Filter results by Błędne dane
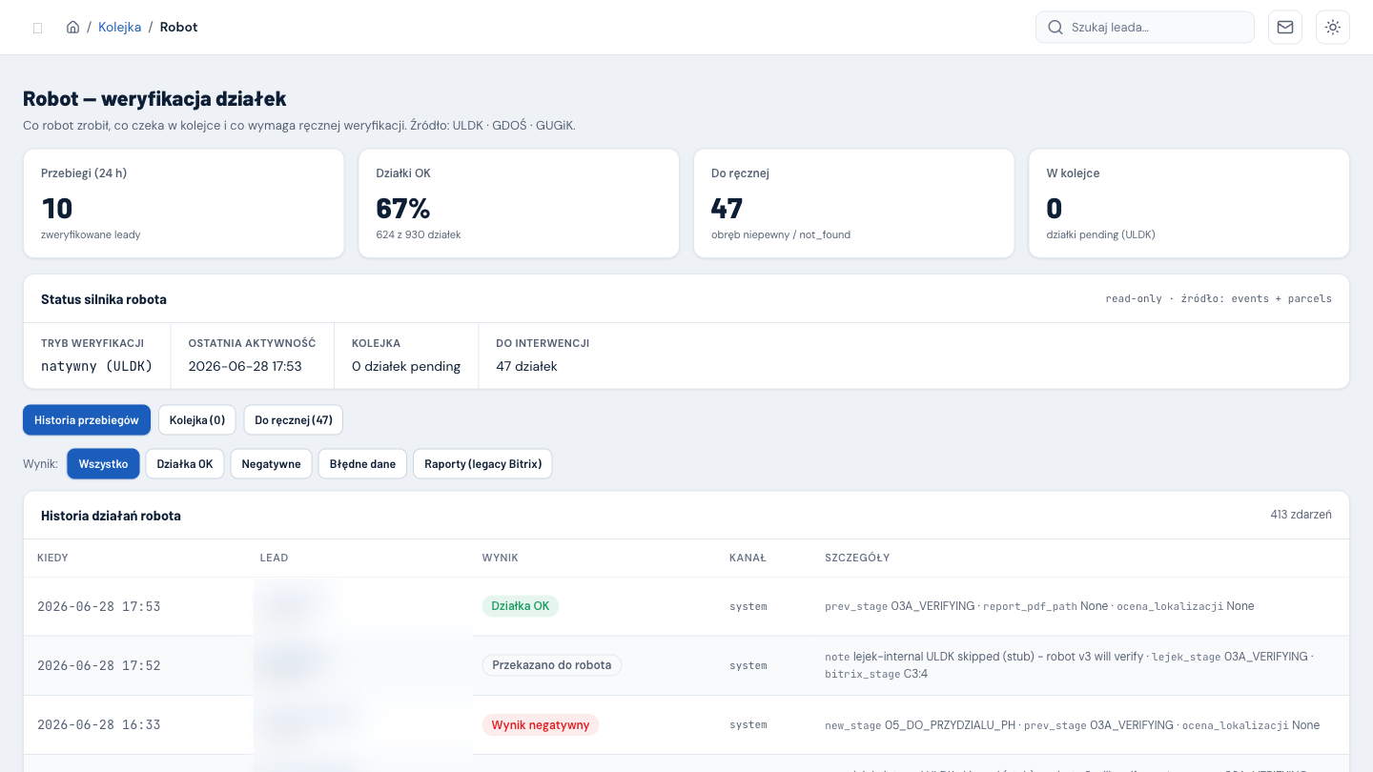Image resolution: width=1373 pixels, height=772 pixels. click(362, 463)
